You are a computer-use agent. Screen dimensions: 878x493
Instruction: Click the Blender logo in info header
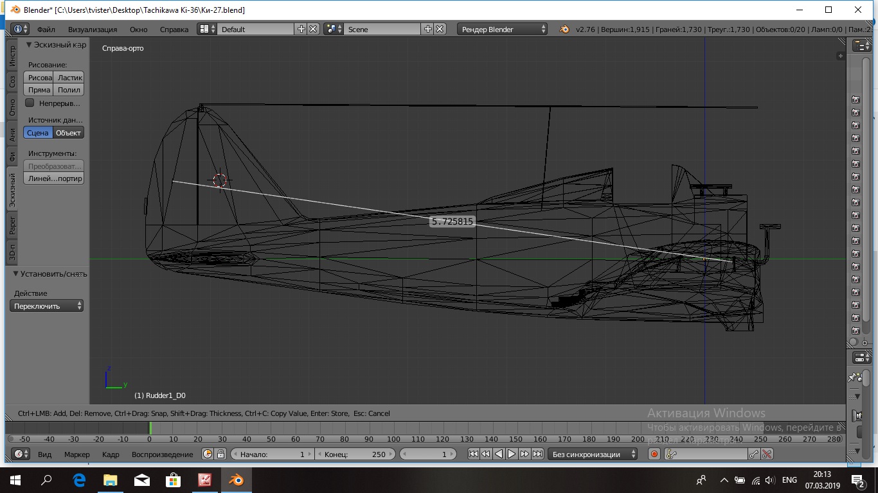pos(564,29)
